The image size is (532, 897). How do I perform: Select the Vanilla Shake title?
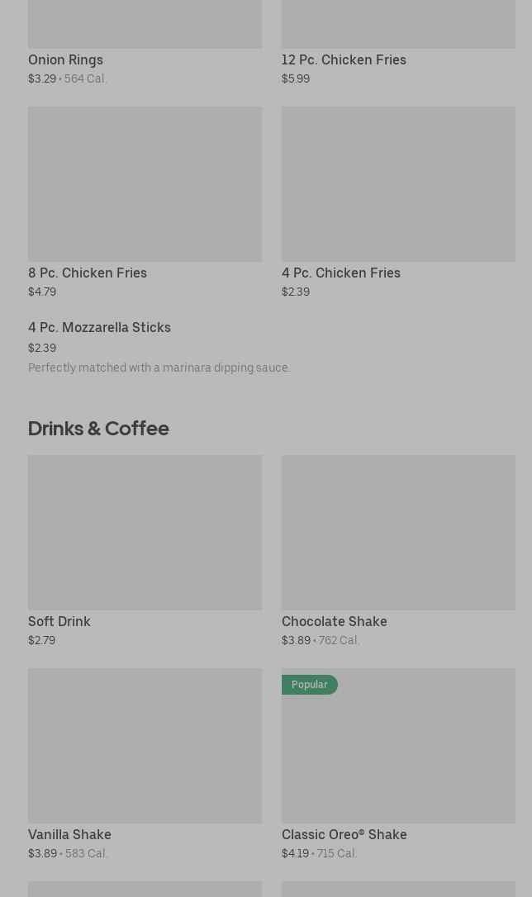pyautogui.click(x=69, y=834)
